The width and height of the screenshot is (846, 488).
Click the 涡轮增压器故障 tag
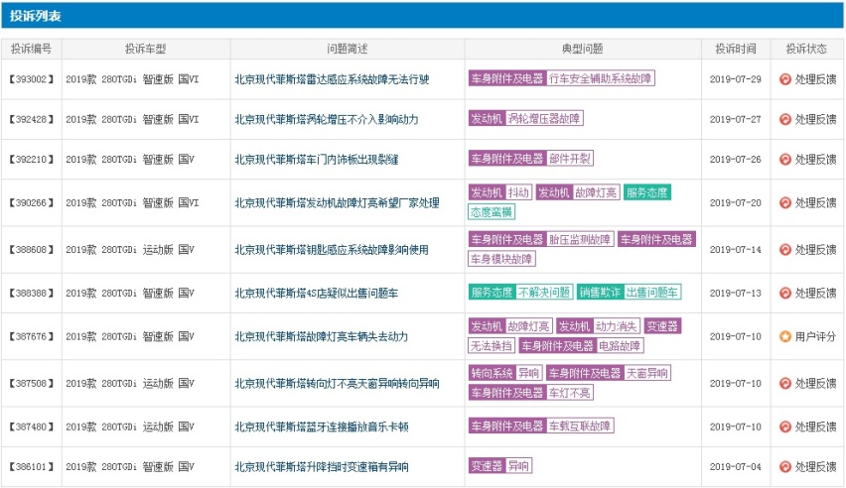[544, 118]
